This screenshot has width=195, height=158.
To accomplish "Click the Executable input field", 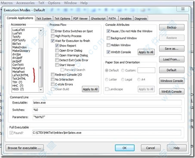I will point(107,103).
